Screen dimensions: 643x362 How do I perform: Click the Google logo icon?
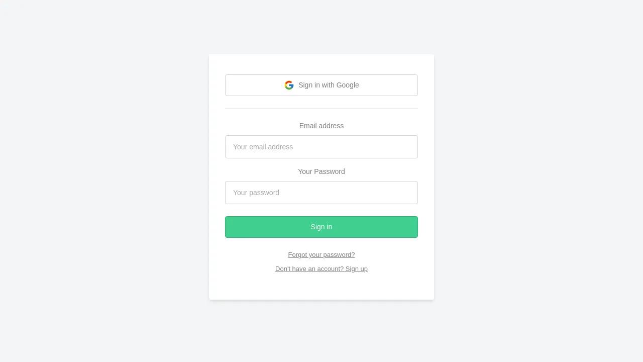[289, 85]
